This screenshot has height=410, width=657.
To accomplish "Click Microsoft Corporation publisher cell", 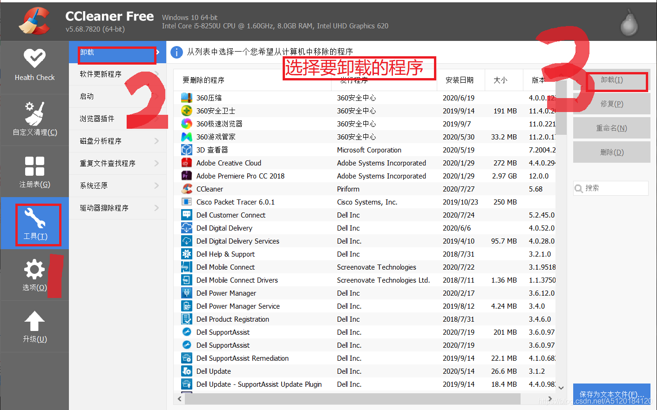I will (x=369, y=150).
